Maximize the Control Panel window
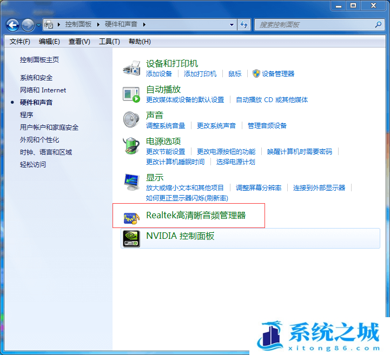This screenshot has width=390, height=355. pos(353,6)
